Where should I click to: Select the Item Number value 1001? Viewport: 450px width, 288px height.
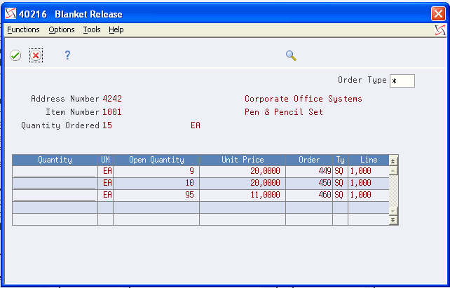click(112, 112)
